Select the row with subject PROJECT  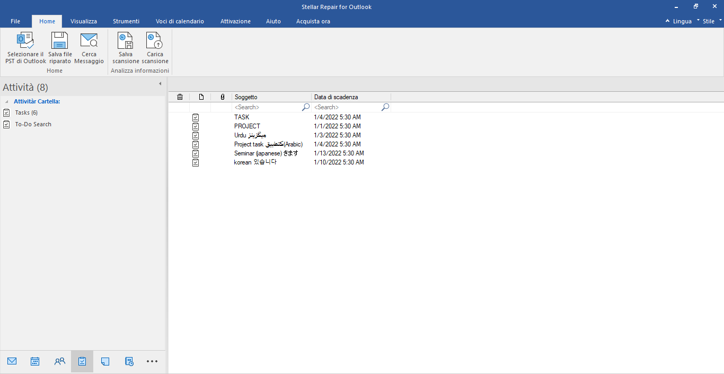coord(247,126)
